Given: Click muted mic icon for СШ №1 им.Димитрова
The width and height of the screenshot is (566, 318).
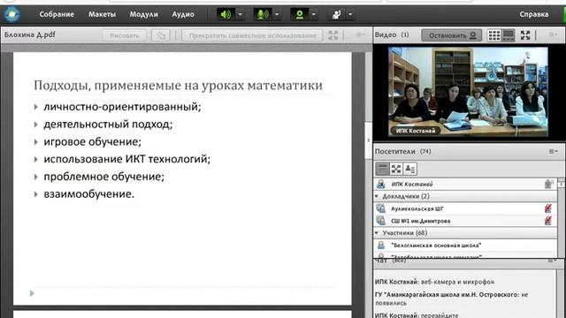Looking at the screenshot, I should [548, 221].
